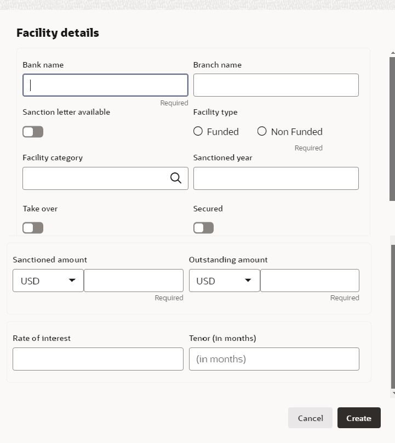Viewport: 395px width, 443px height.
Task: Focus the Bank name text field
Action: pos(105,85)
